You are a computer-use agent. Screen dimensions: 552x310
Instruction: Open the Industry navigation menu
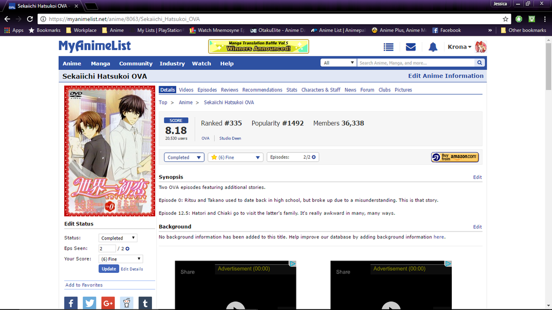[172, 64]
